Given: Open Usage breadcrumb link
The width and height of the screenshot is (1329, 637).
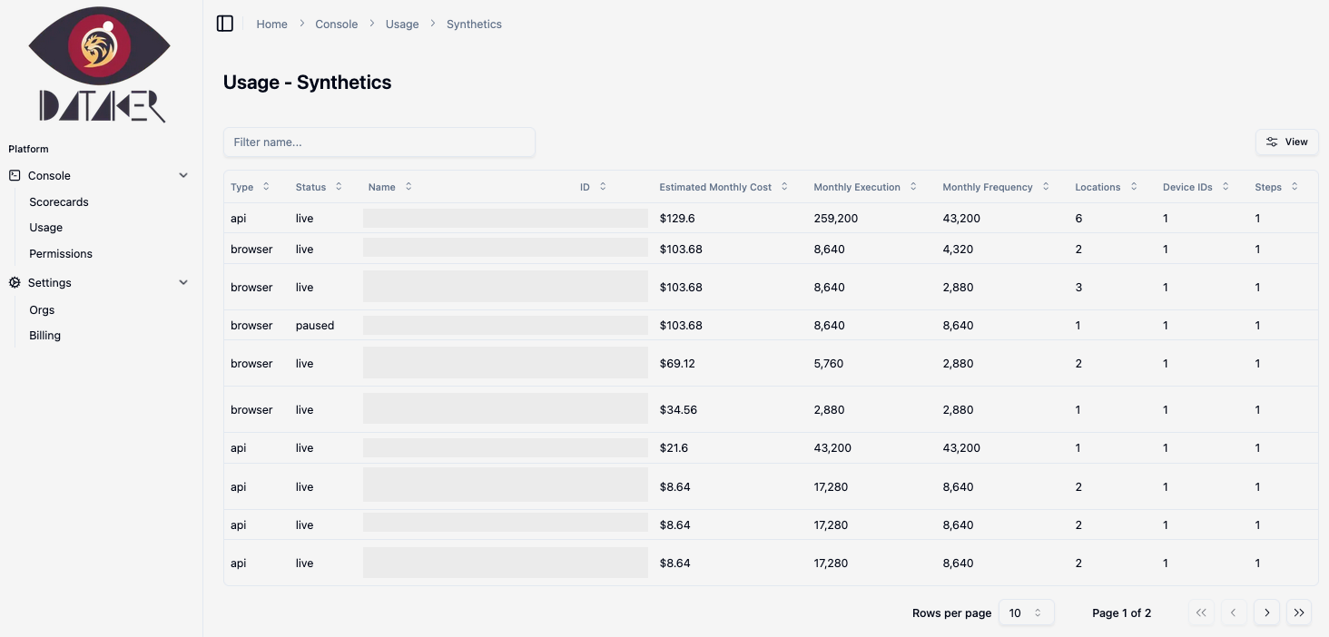Looking at the screenshot, I should [401, 24].
